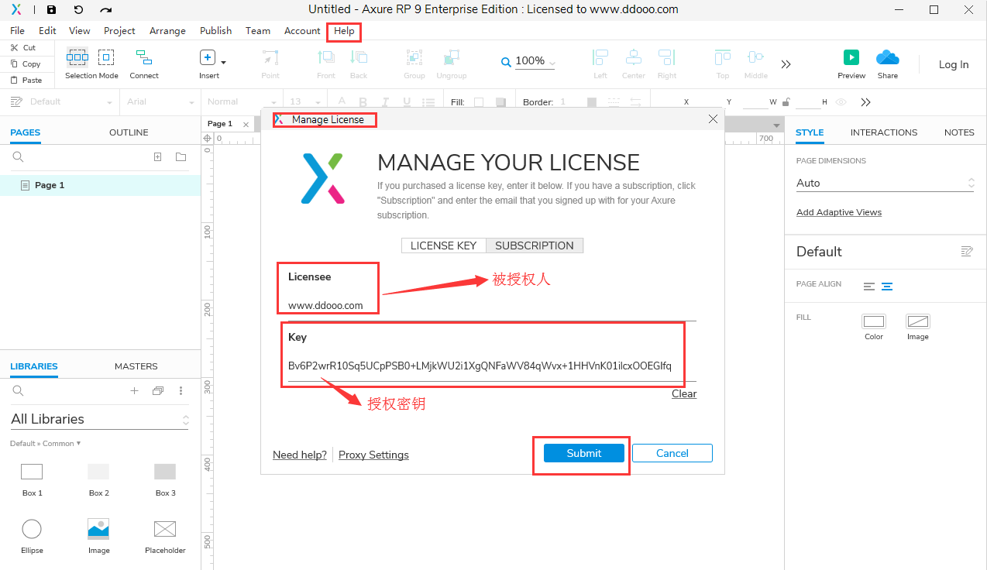Select the Selection Mode tool

(x=77, y=57)
